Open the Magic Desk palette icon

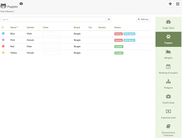click(168, 22)
